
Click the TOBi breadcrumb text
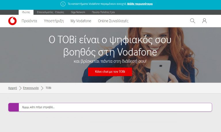click(48, 88)
